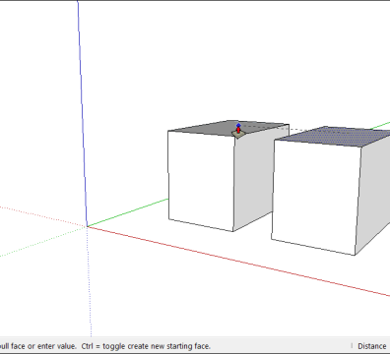Click the Distance measurement label
Viewport: 390px width, 354px height.
point(371,346)
